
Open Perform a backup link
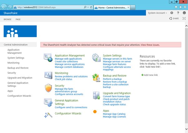(112, 79)
